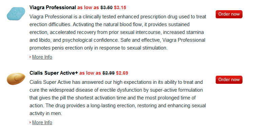Click the Cialis Super Active description paragraph
Viewport: 253px width, 131px height.
[x=118, y=98]
